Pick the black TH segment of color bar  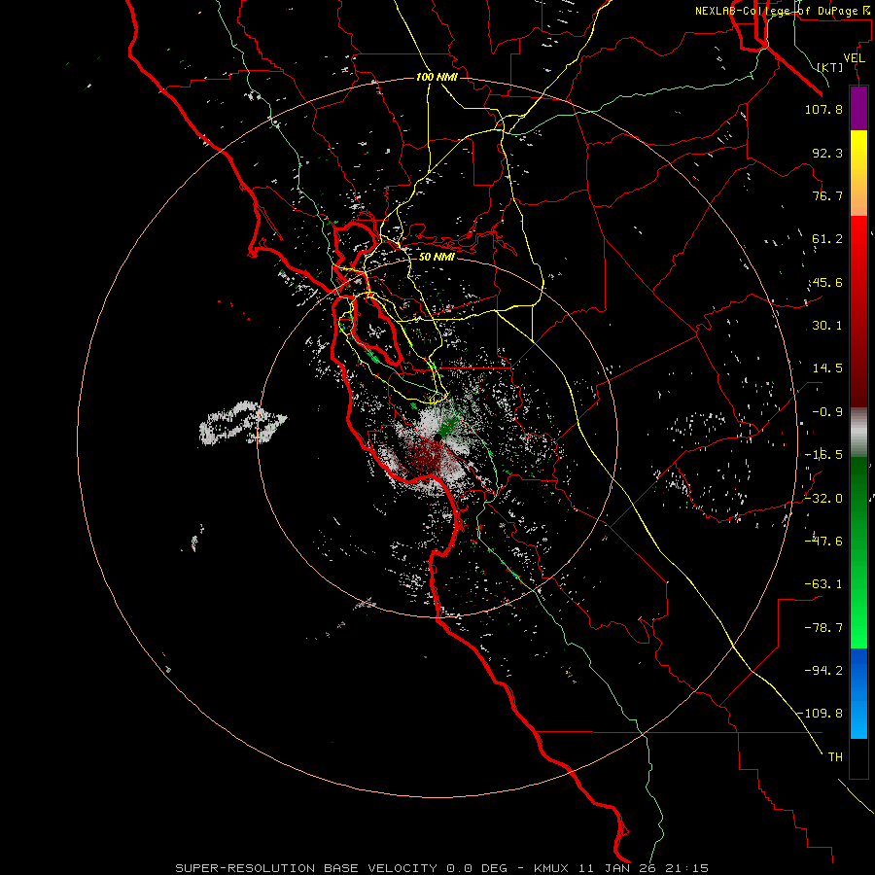click(858, 758)
